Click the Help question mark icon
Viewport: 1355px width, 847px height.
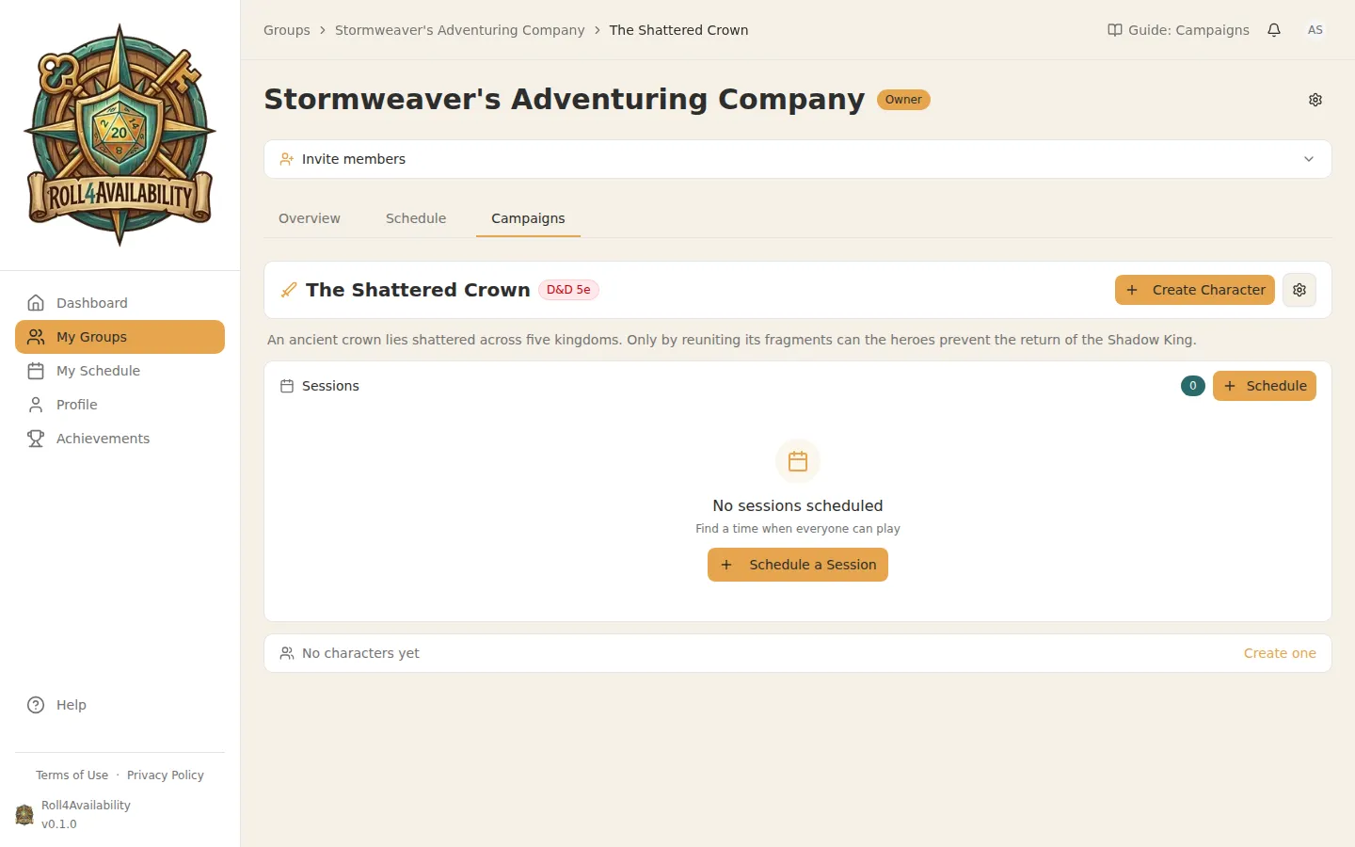pyautogui.click(x=36, y=705)
